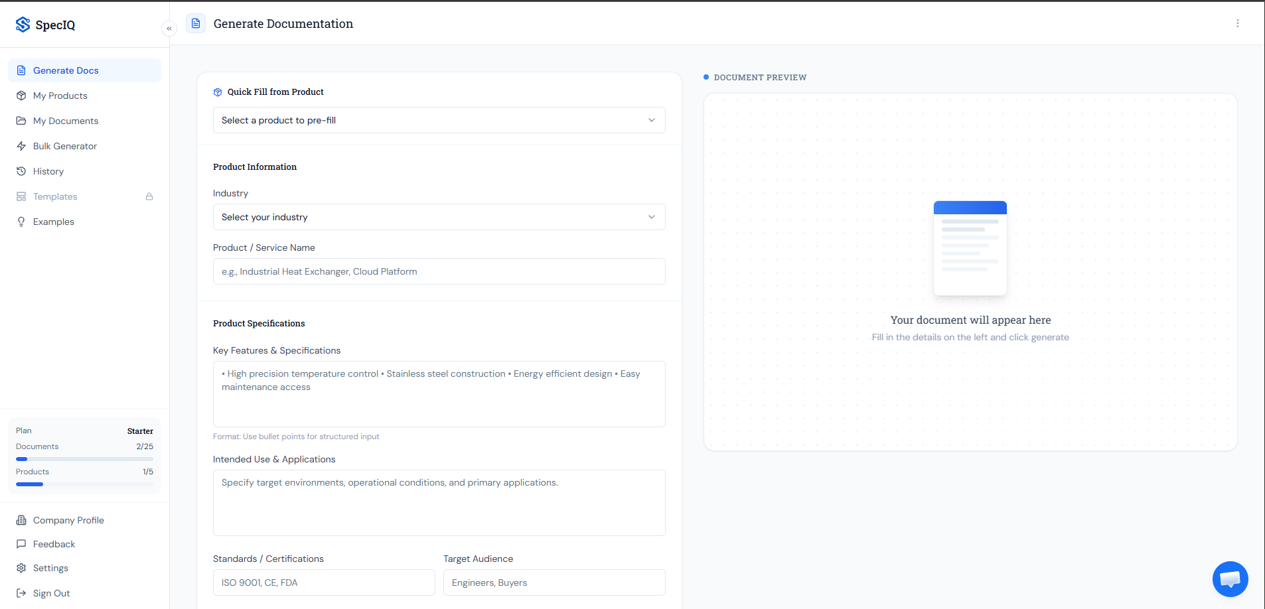Click the Sign Out arrow icon
1265x609 pixels.
tap(21, 593)
